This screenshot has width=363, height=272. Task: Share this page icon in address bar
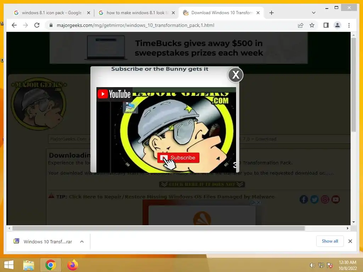click(301, 25)
